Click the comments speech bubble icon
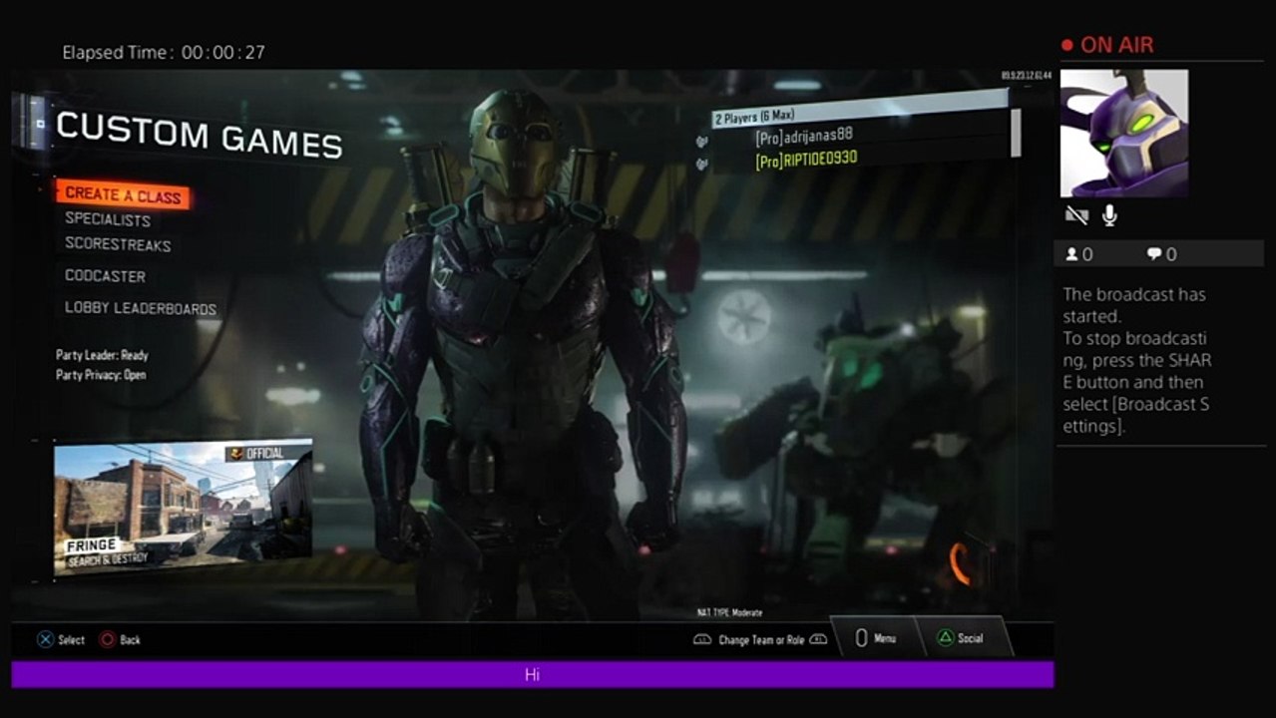Image resolution: width=1276 pixels, height=718 pixels. 1154,254
